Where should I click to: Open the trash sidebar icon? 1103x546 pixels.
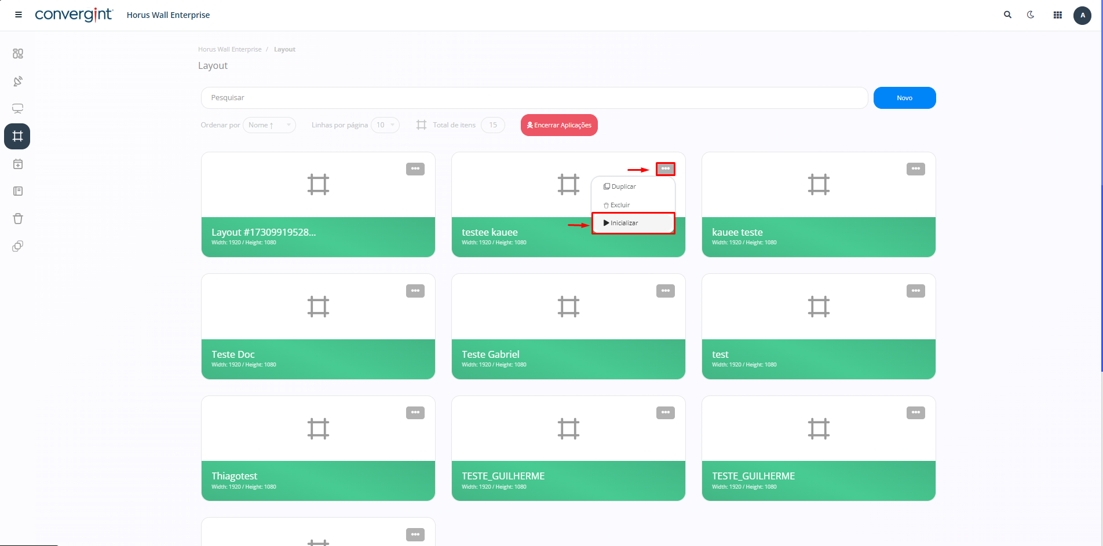pos(18,219)
